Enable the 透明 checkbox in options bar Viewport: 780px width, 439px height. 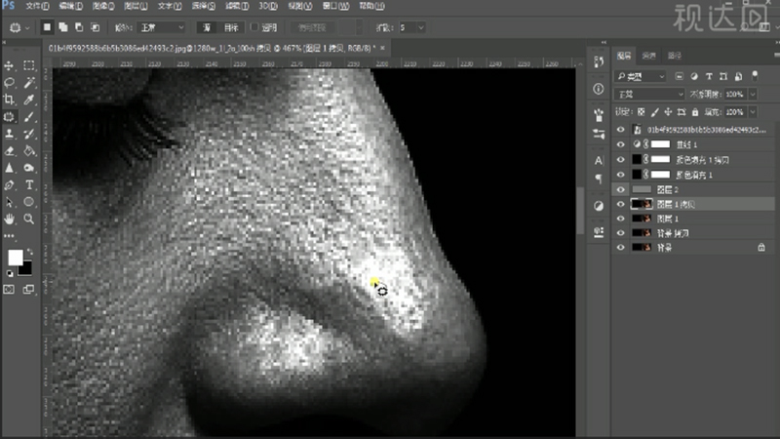(254, 27)
